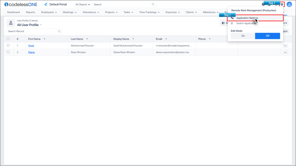The height and width of the screenshot is (166, 296).
Task: Click the codelessONE logo
Action: click(21, 4)
